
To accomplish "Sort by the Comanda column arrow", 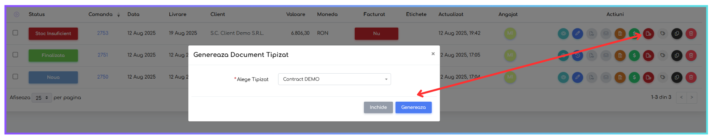I will coord(119,15).
